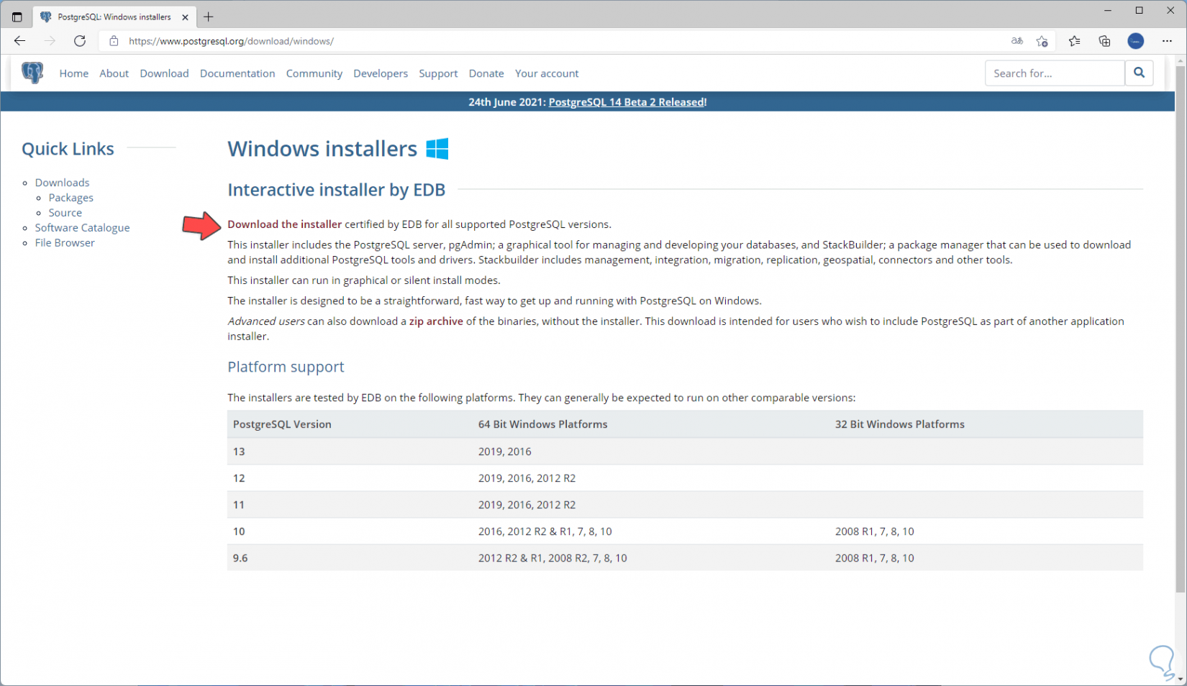Click the search magnifier button
1187x686 pixels.
1139,73
